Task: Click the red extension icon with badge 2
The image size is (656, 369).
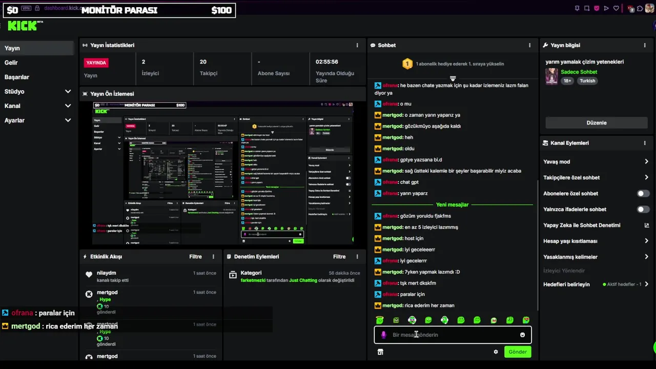Action: (x=630, y=9)
